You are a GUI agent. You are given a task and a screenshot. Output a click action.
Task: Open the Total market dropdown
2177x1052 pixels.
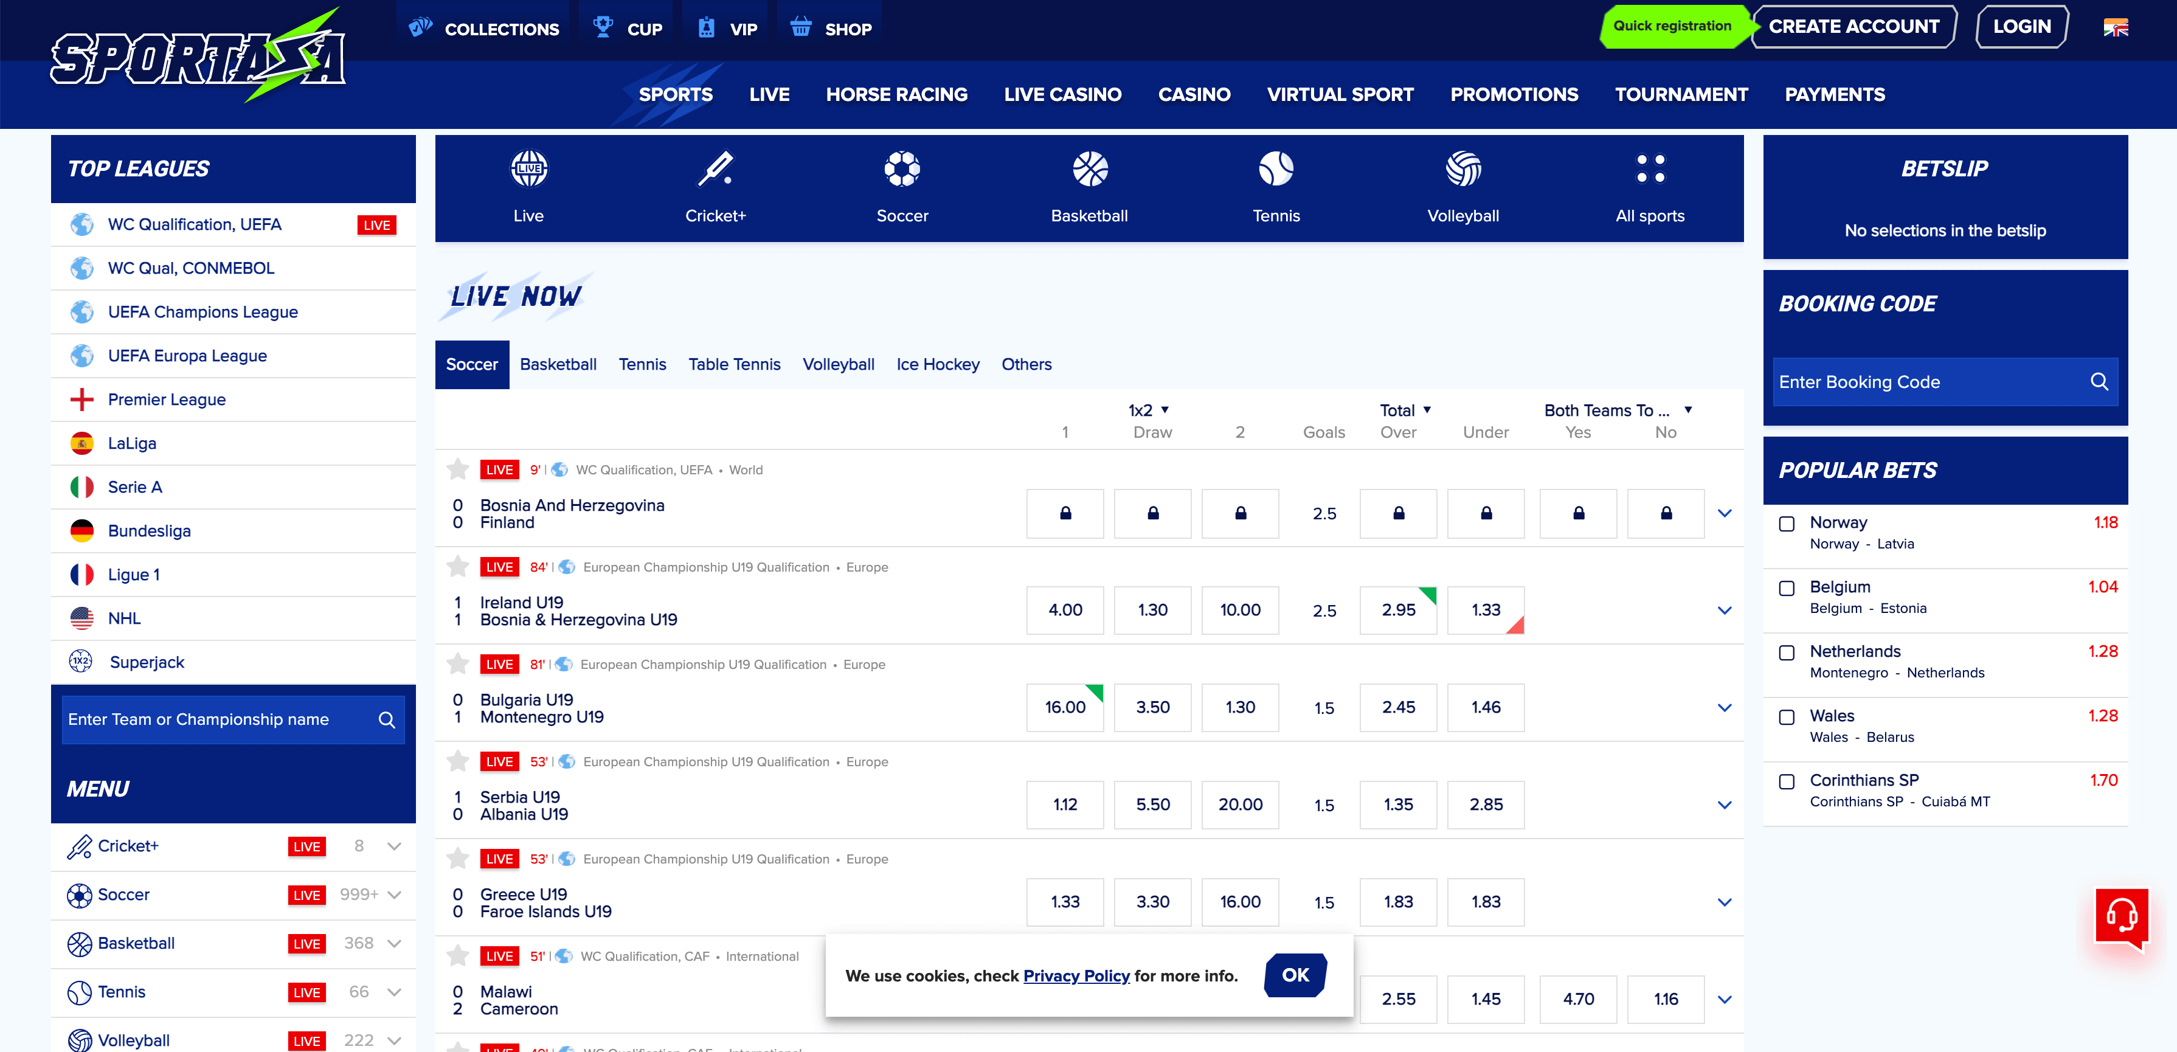coord(1405,410)
